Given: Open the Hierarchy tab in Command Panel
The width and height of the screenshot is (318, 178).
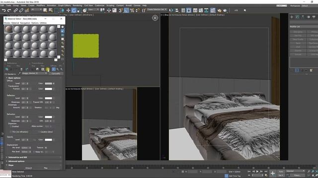Looking at the screenshot, I should (303, 17).
